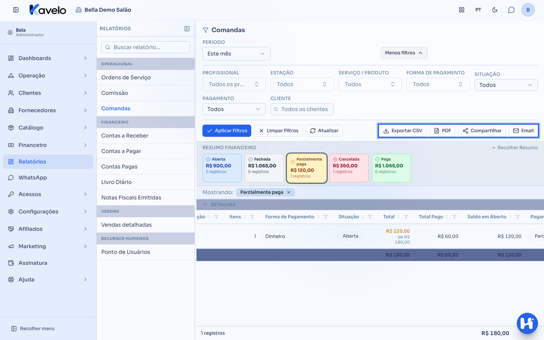Open the chat bubble icon in the header
The image size is (544, 340).
click(x=512, y=10)
